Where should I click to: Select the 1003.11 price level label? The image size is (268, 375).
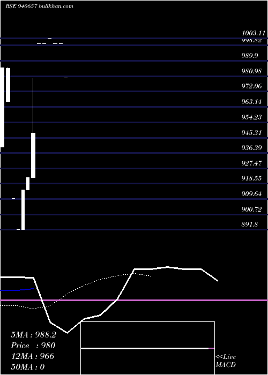click(x=254, y=33)
